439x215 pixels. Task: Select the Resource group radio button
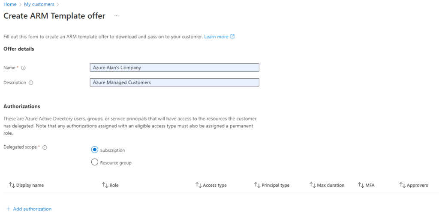[95, 162]
